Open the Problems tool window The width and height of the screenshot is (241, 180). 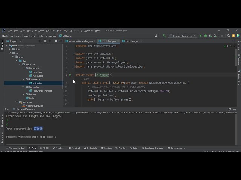pyautogui.click(x=58, y=148)
